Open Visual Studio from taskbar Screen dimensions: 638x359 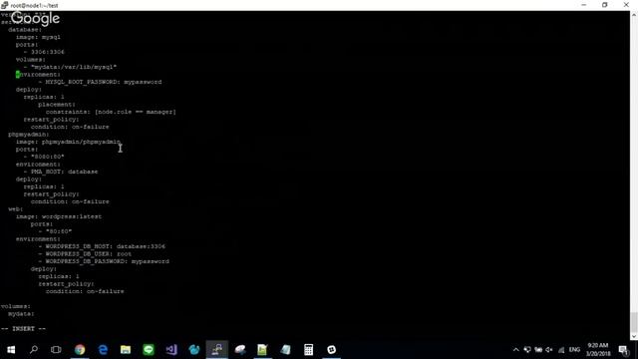[x=171, y=350]
